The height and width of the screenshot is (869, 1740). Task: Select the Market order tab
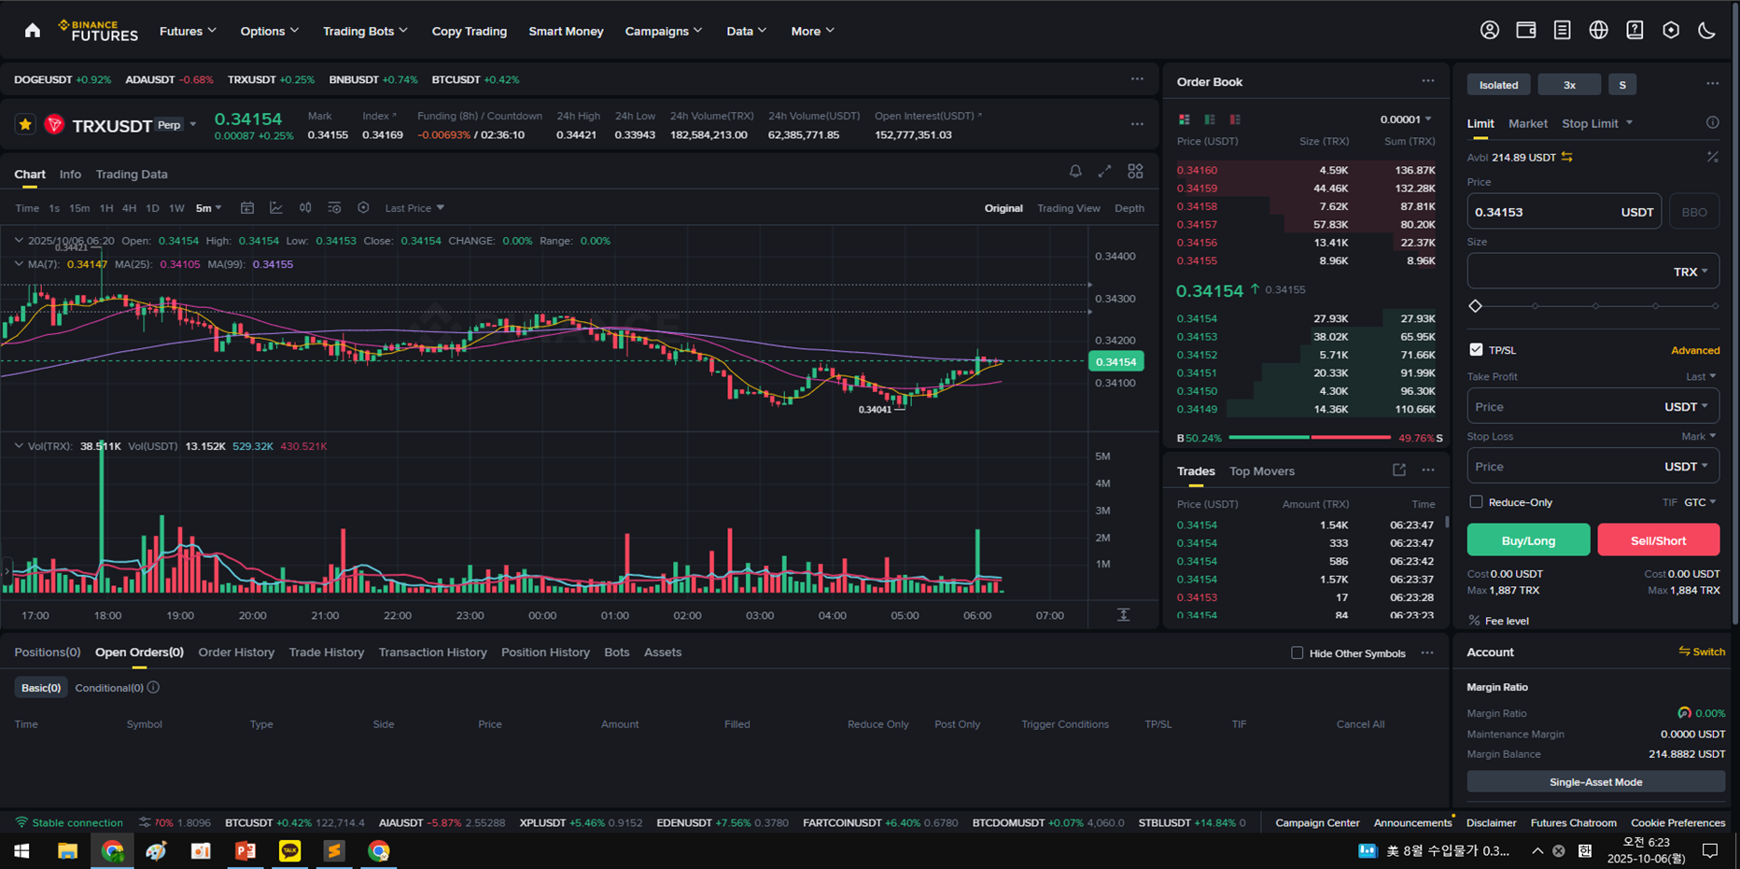[x=1527, y=123]
